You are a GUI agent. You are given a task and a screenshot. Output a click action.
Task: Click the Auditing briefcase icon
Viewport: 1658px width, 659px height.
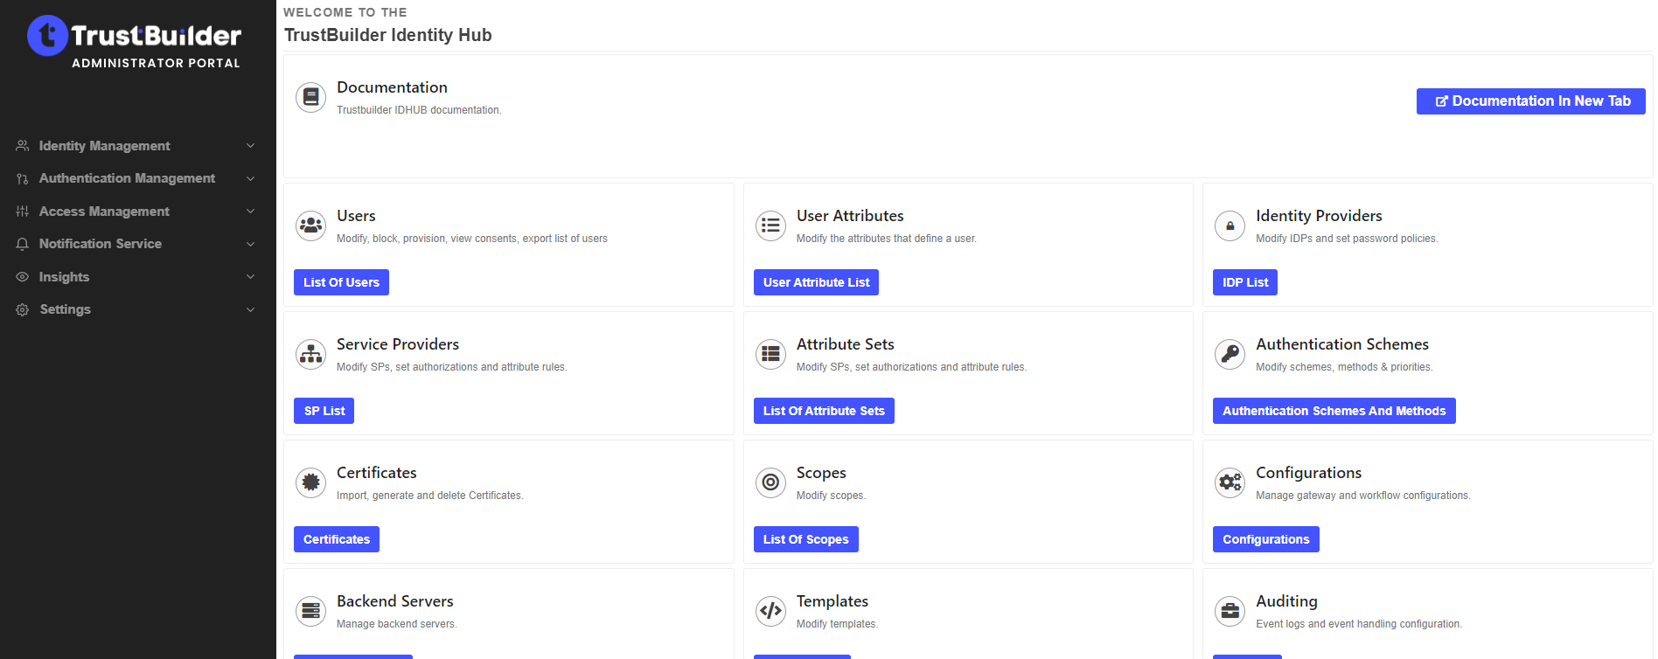(1230, 611)
